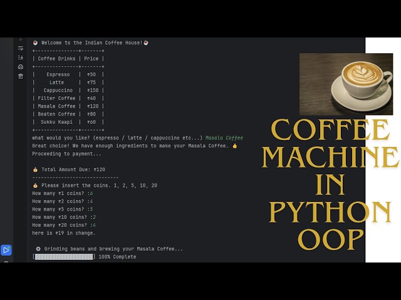Click the print console output icon
This screenshot has width=401, height=300.
coord(21,67)
